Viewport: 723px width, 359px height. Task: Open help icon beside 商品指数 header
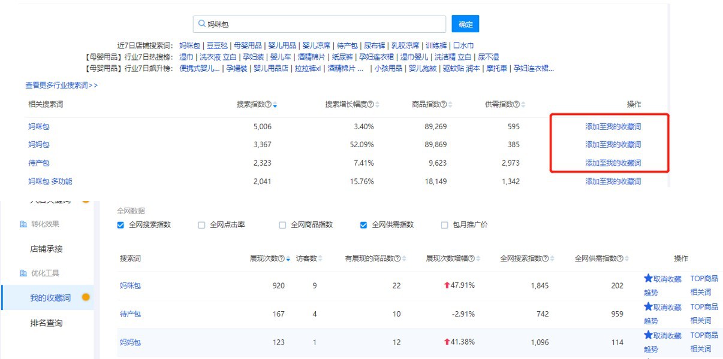pyautogui.click(x=443, y=105)
